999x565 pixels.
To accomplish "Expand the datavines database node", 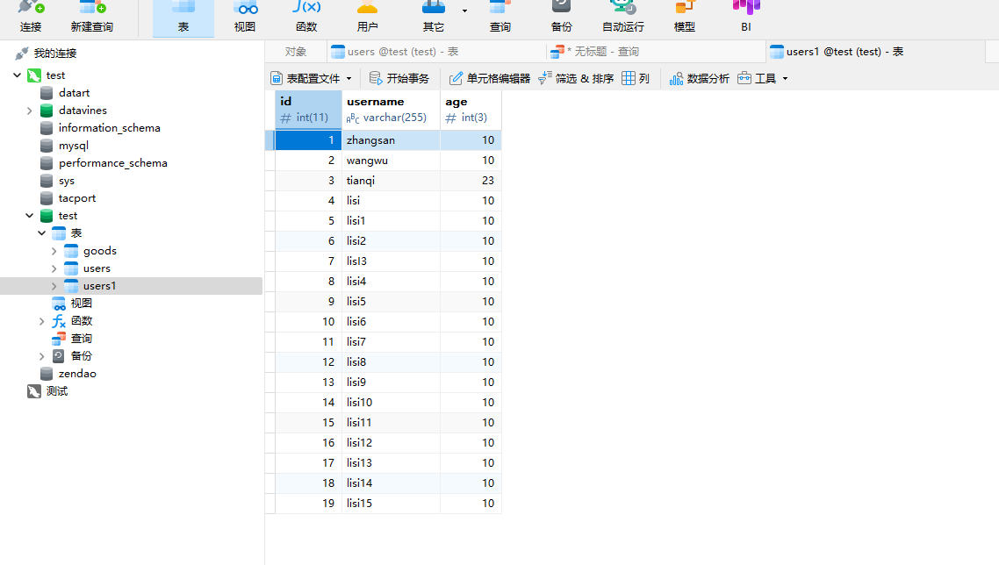I will (x=30, y=111).
